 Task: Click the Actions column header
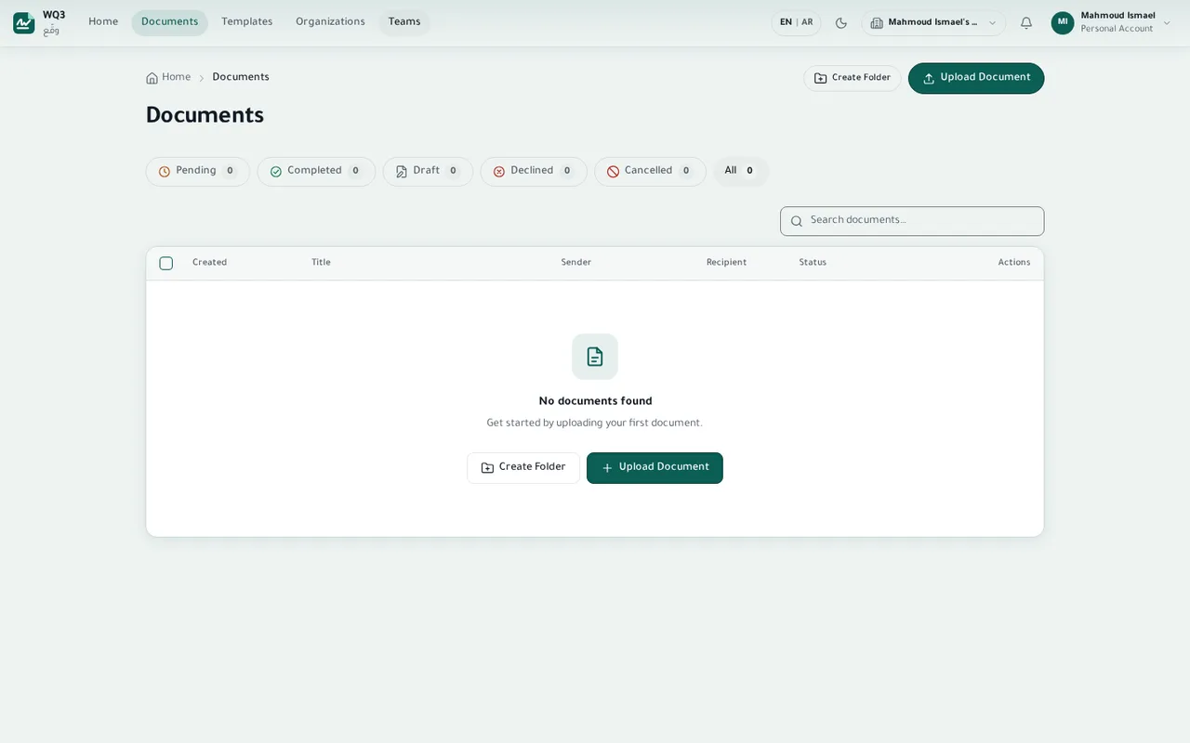[x=1014, y=263]
